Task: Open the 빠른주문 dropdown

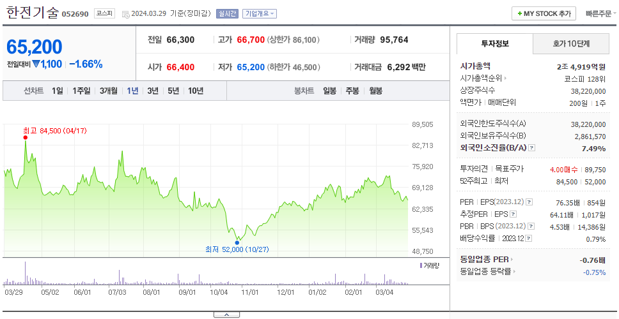Action: (600, 14)
